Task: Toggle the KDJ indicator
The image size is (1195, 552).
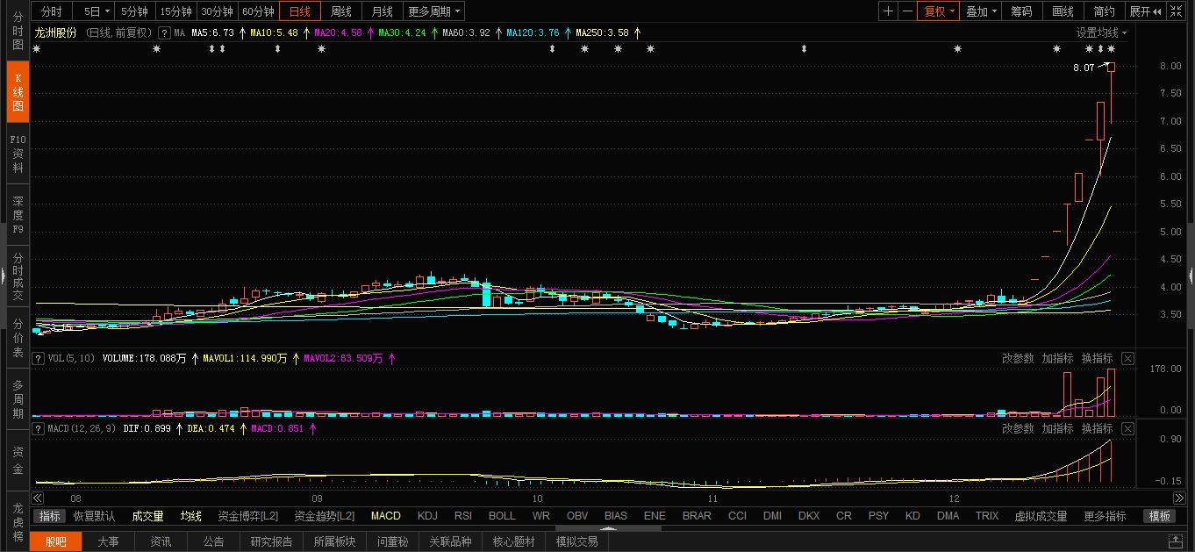Action: click(427, 516)
